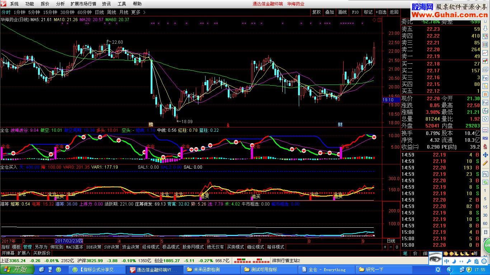This screenshot has height=275, width=490.
Task: Select the 模板 template tab
Action: click(16, 247)
